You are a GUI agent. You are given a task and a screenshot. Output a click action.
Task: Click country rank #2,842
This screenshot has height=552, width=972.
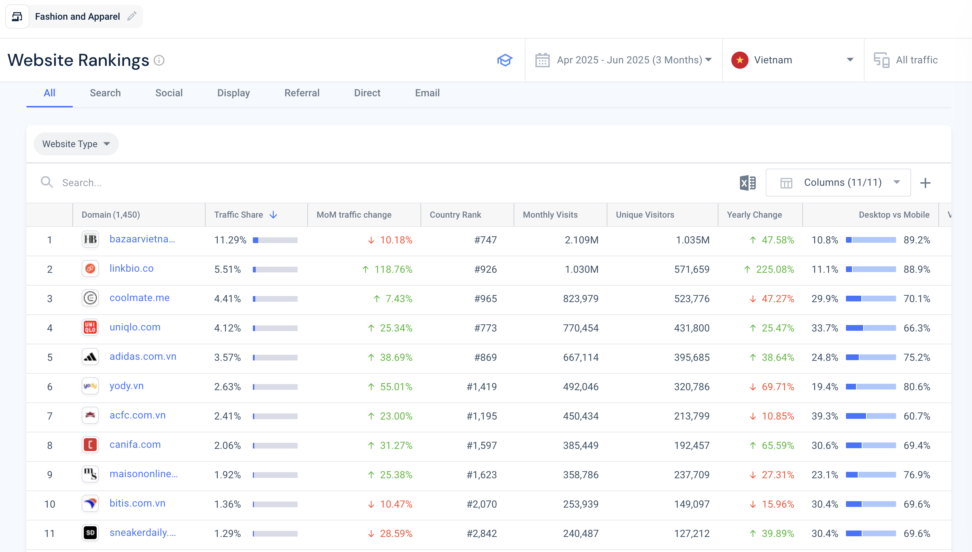(481, 533)
